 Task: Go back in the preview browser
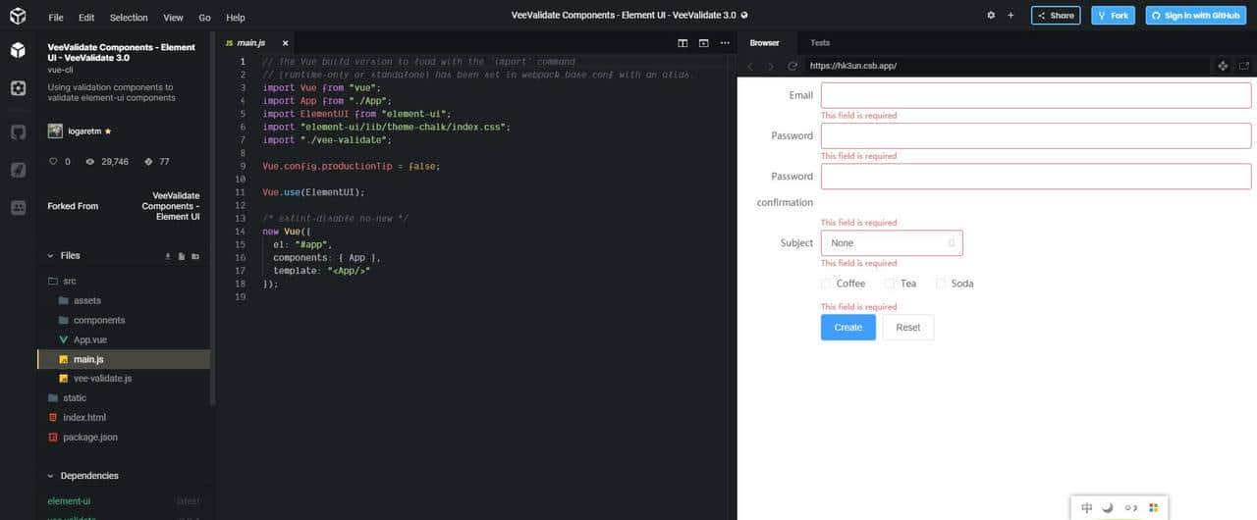[751, 66]
